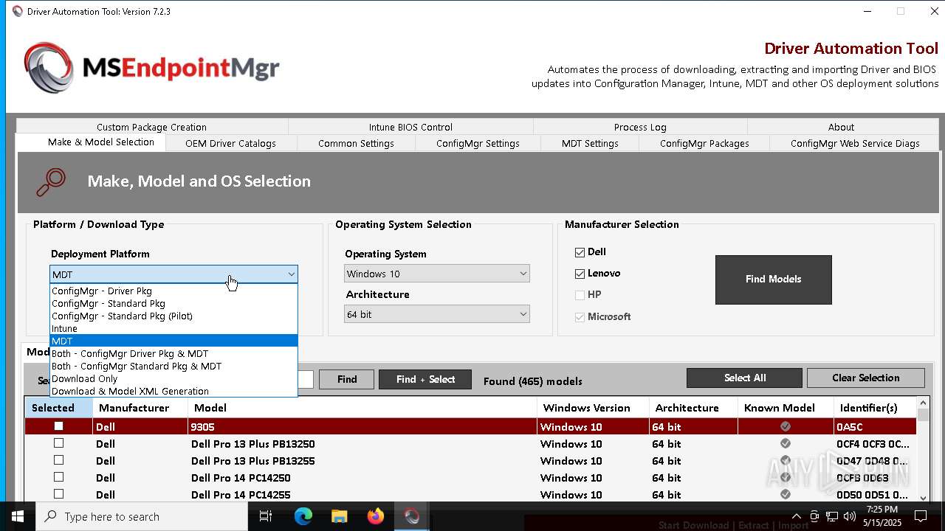945x531 pixels.
Task: Show hidden tray icons
Action: pos(796,516)
